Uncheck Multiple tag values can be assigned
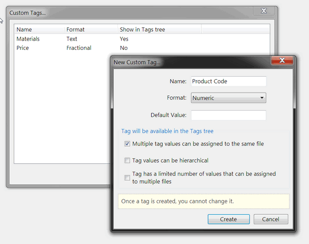The image size is (309, 244). point(127,144)
